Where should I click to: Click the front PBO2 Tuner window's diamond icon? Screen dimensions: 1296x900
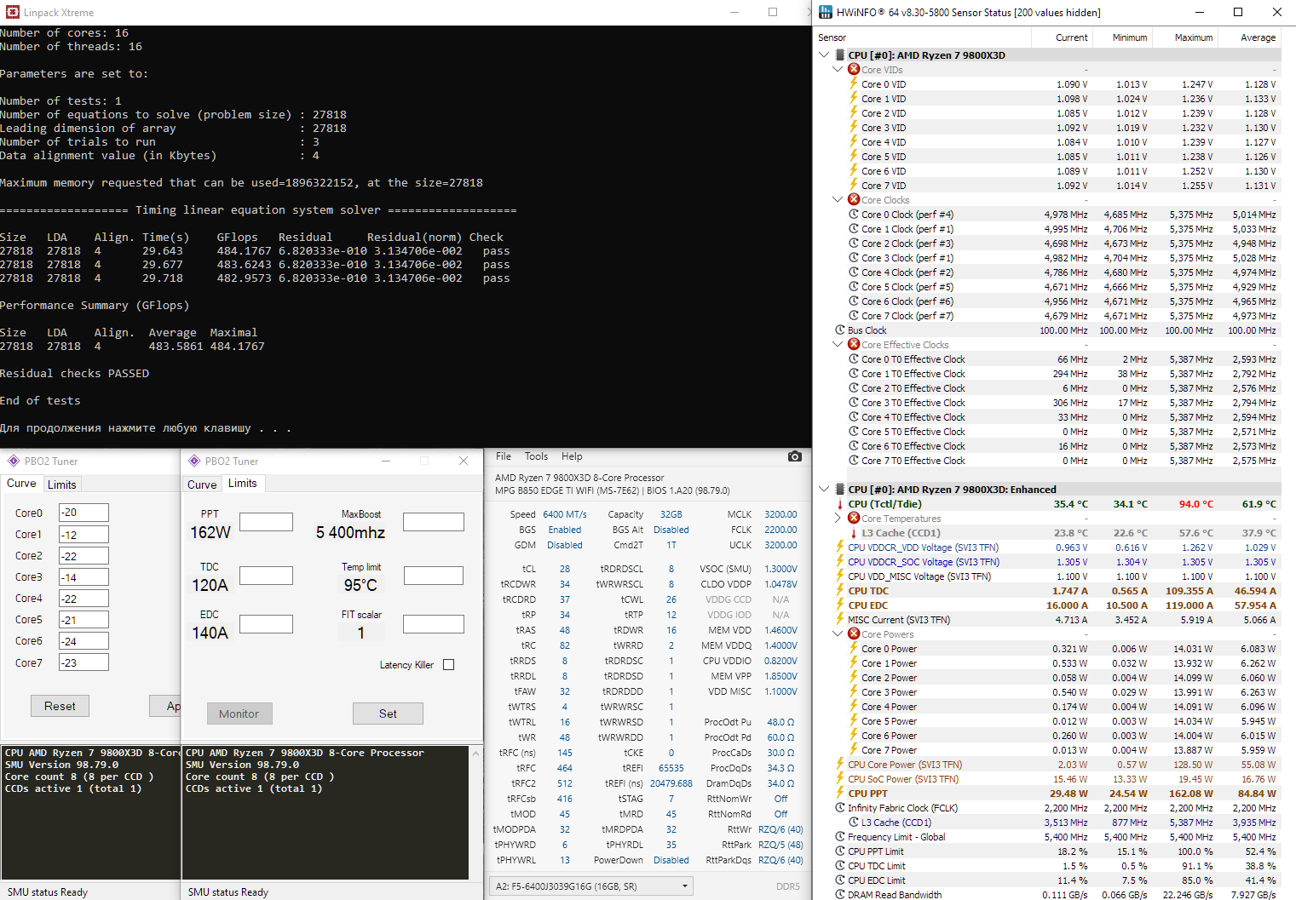pos(194,461)
